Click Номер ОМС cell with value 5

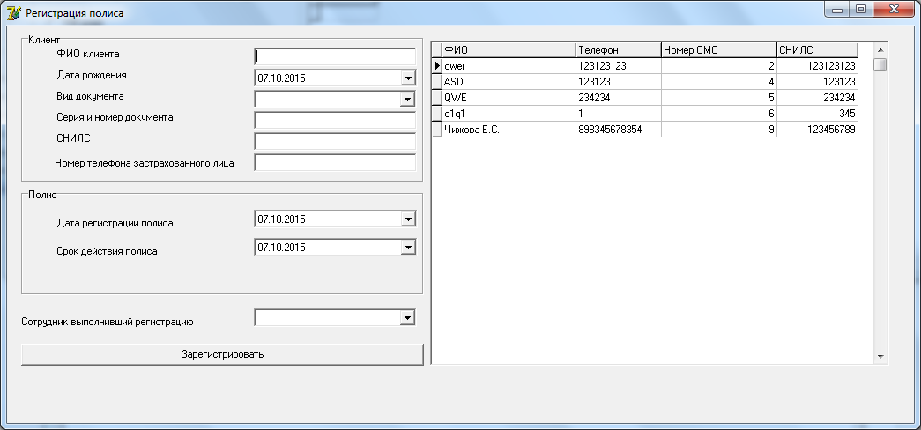[719, 98]
